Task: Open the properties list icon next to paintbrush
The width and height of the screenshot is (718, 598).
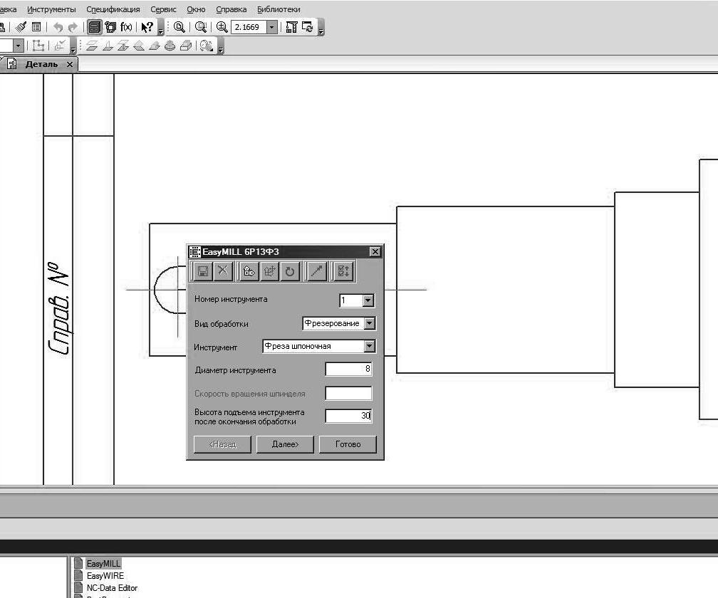Action: pyautogui.click(x=36, y=27)
